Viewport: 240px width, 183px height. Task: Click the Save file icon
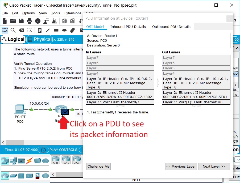21,21
